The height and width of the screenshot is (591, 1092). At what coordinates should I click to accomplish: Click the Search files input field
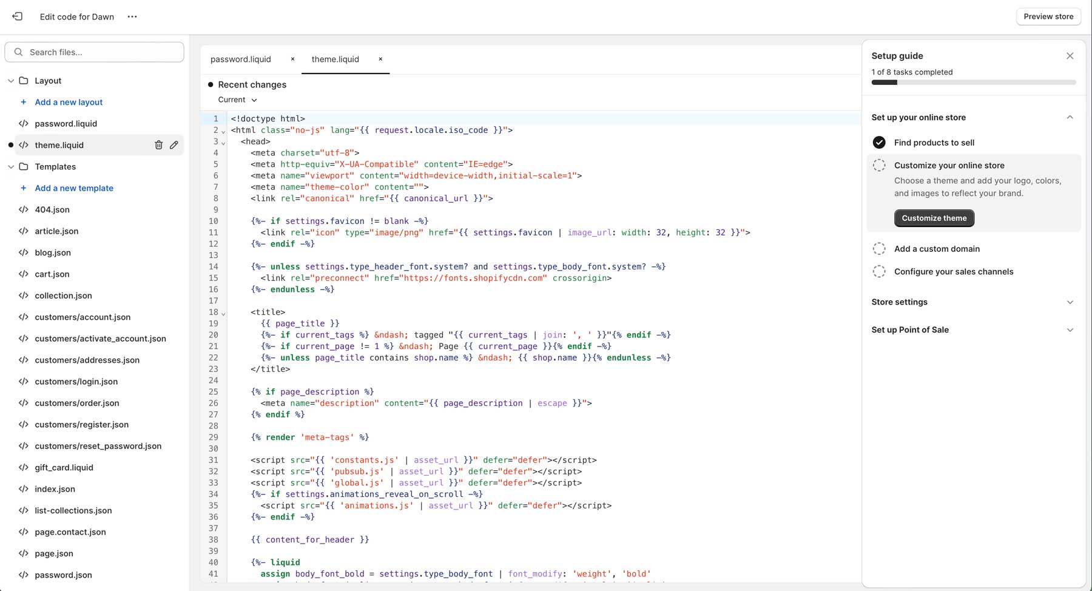(x=100, y=52)
